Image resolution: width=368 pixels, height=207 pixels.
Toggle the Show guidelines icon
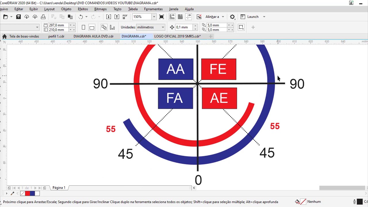189,17
